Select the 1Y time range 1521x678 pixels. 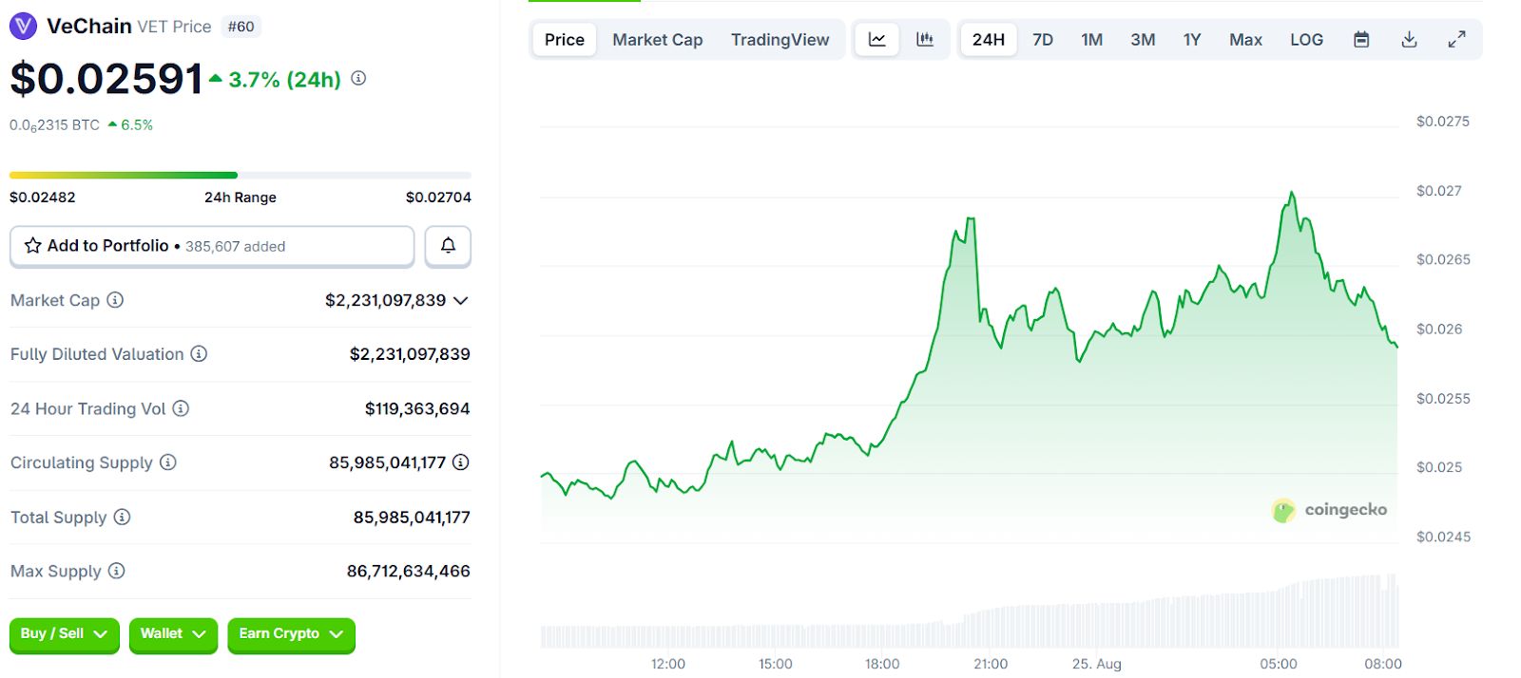point(1192,40)
